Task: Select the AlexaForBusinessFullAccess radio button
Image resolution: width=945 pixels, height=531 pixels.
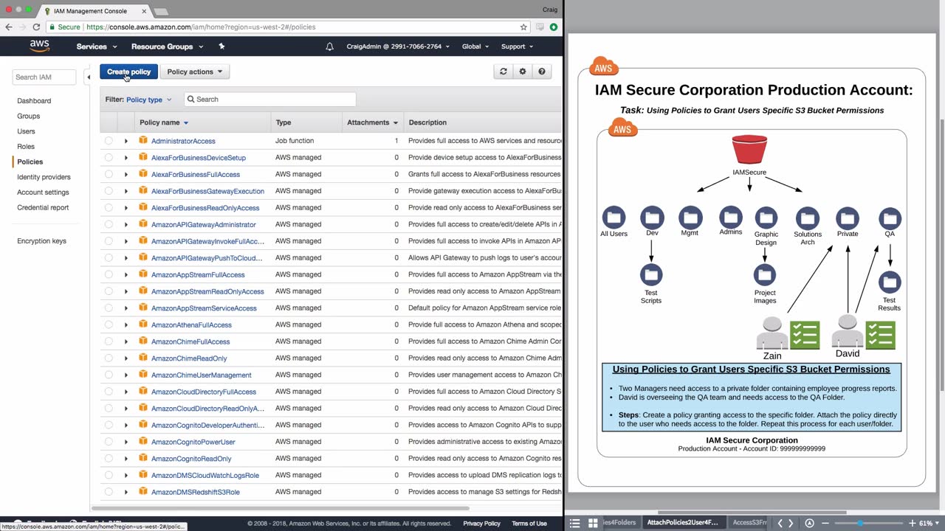Action: [x=109, y=174]
